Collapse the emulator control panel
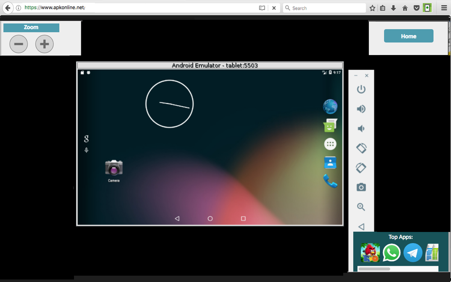 356,75
